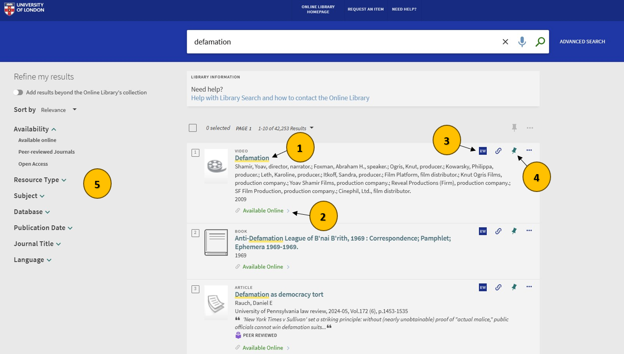Pin the Anti-Defamation League book result

point(514,231)
